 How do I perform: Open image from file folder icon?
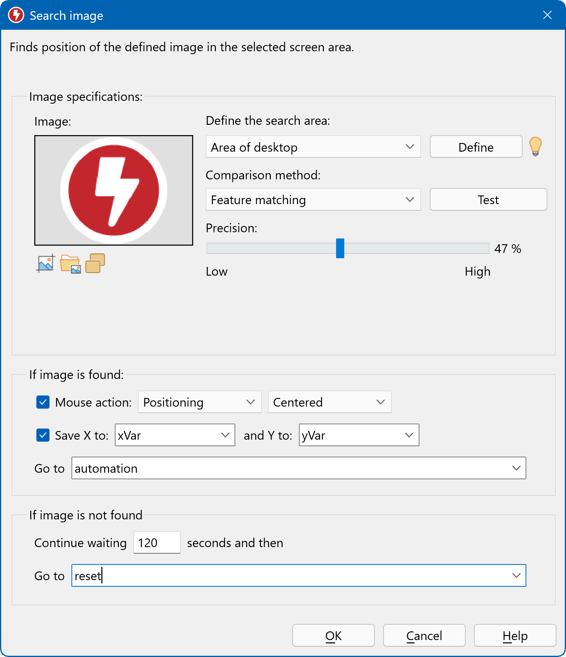pos(70,264)
